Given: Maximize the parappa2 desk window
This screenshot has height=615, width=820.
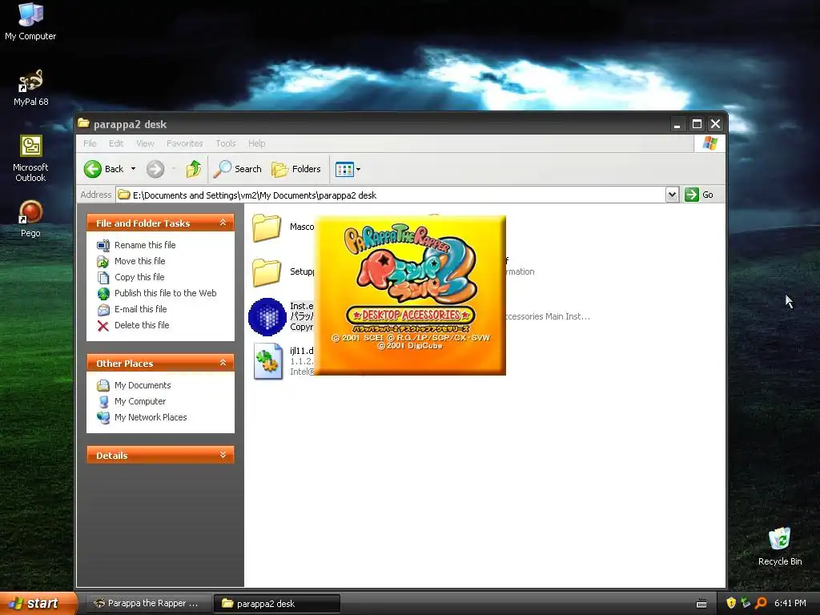Looking at the screenshot, I should (697, 124).
